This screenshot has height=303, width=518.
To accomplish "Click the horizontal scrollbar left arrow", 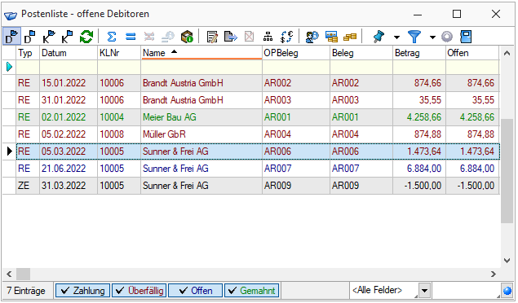I will pos(9,274).
